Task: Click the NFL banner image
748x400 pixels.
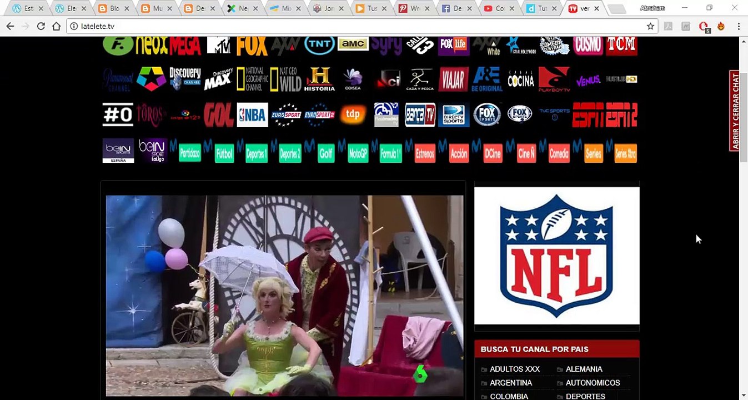Action: click(x=557, y=256)
